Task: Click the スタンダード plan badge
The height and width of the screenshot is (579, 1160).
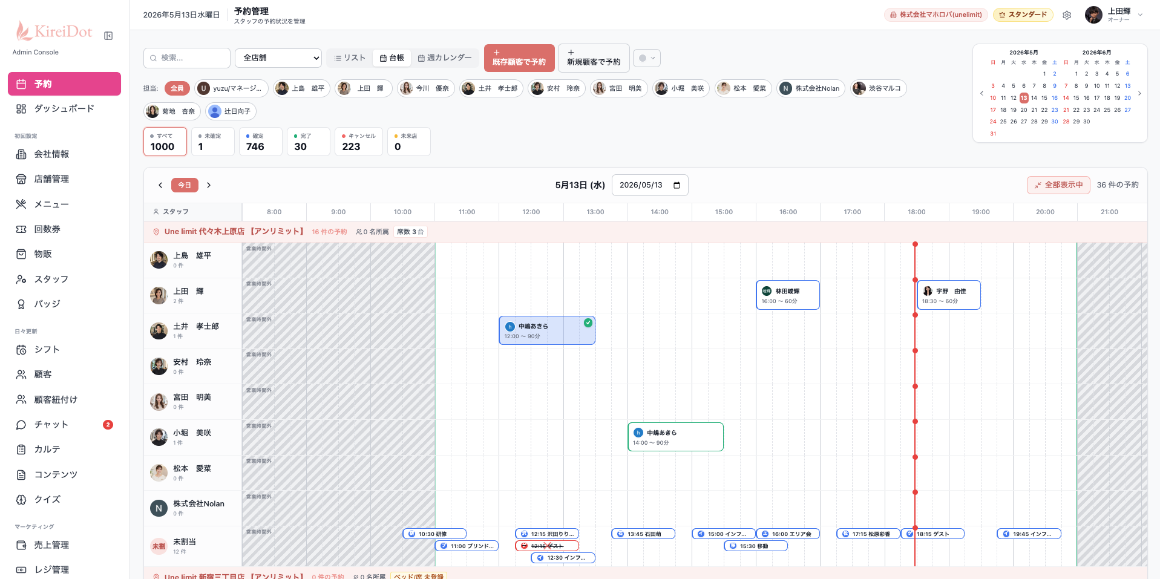Action: point(1023,15)
